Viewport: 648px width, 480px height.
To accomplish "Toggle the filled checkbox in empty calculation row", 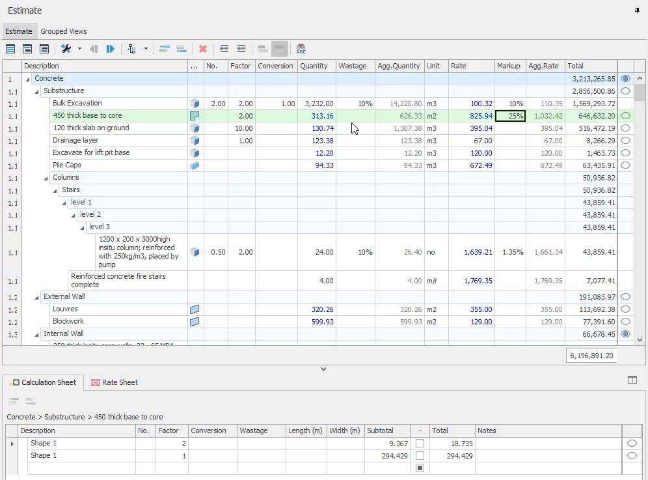I will [420, 468].
